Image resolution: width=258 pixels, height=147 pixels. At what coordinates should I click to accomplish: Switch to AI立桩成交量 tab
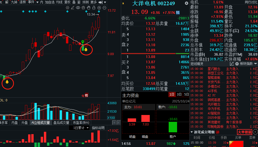coord(40,123)
